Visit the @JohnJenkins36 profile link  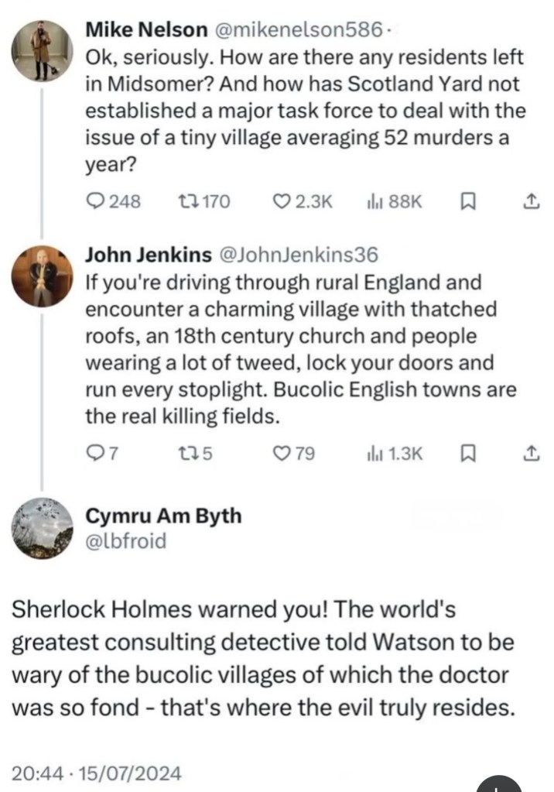[299, 255]
